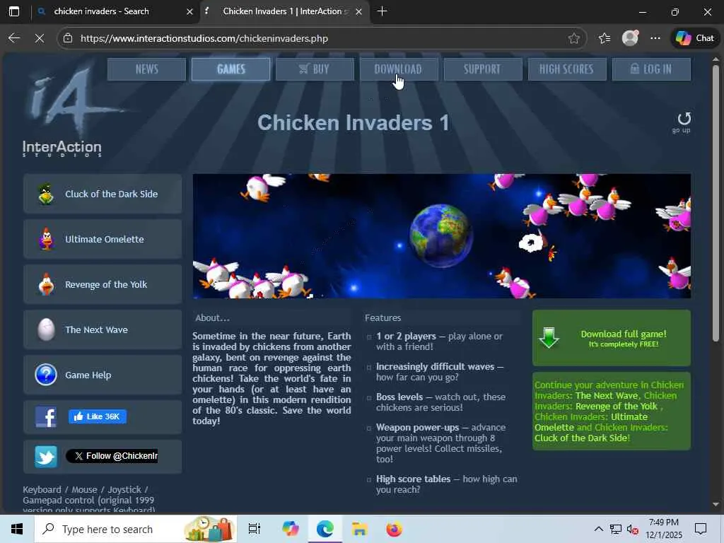
Task: Close the Chicken Invaders 1 tab
Action: [x=358, y=12]
